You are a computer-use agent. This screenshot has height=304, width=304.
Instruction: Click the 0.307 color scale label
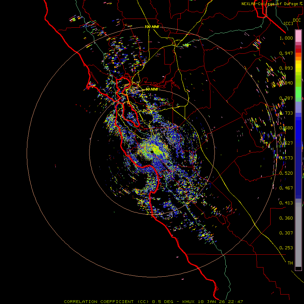[x=286, y=233]
